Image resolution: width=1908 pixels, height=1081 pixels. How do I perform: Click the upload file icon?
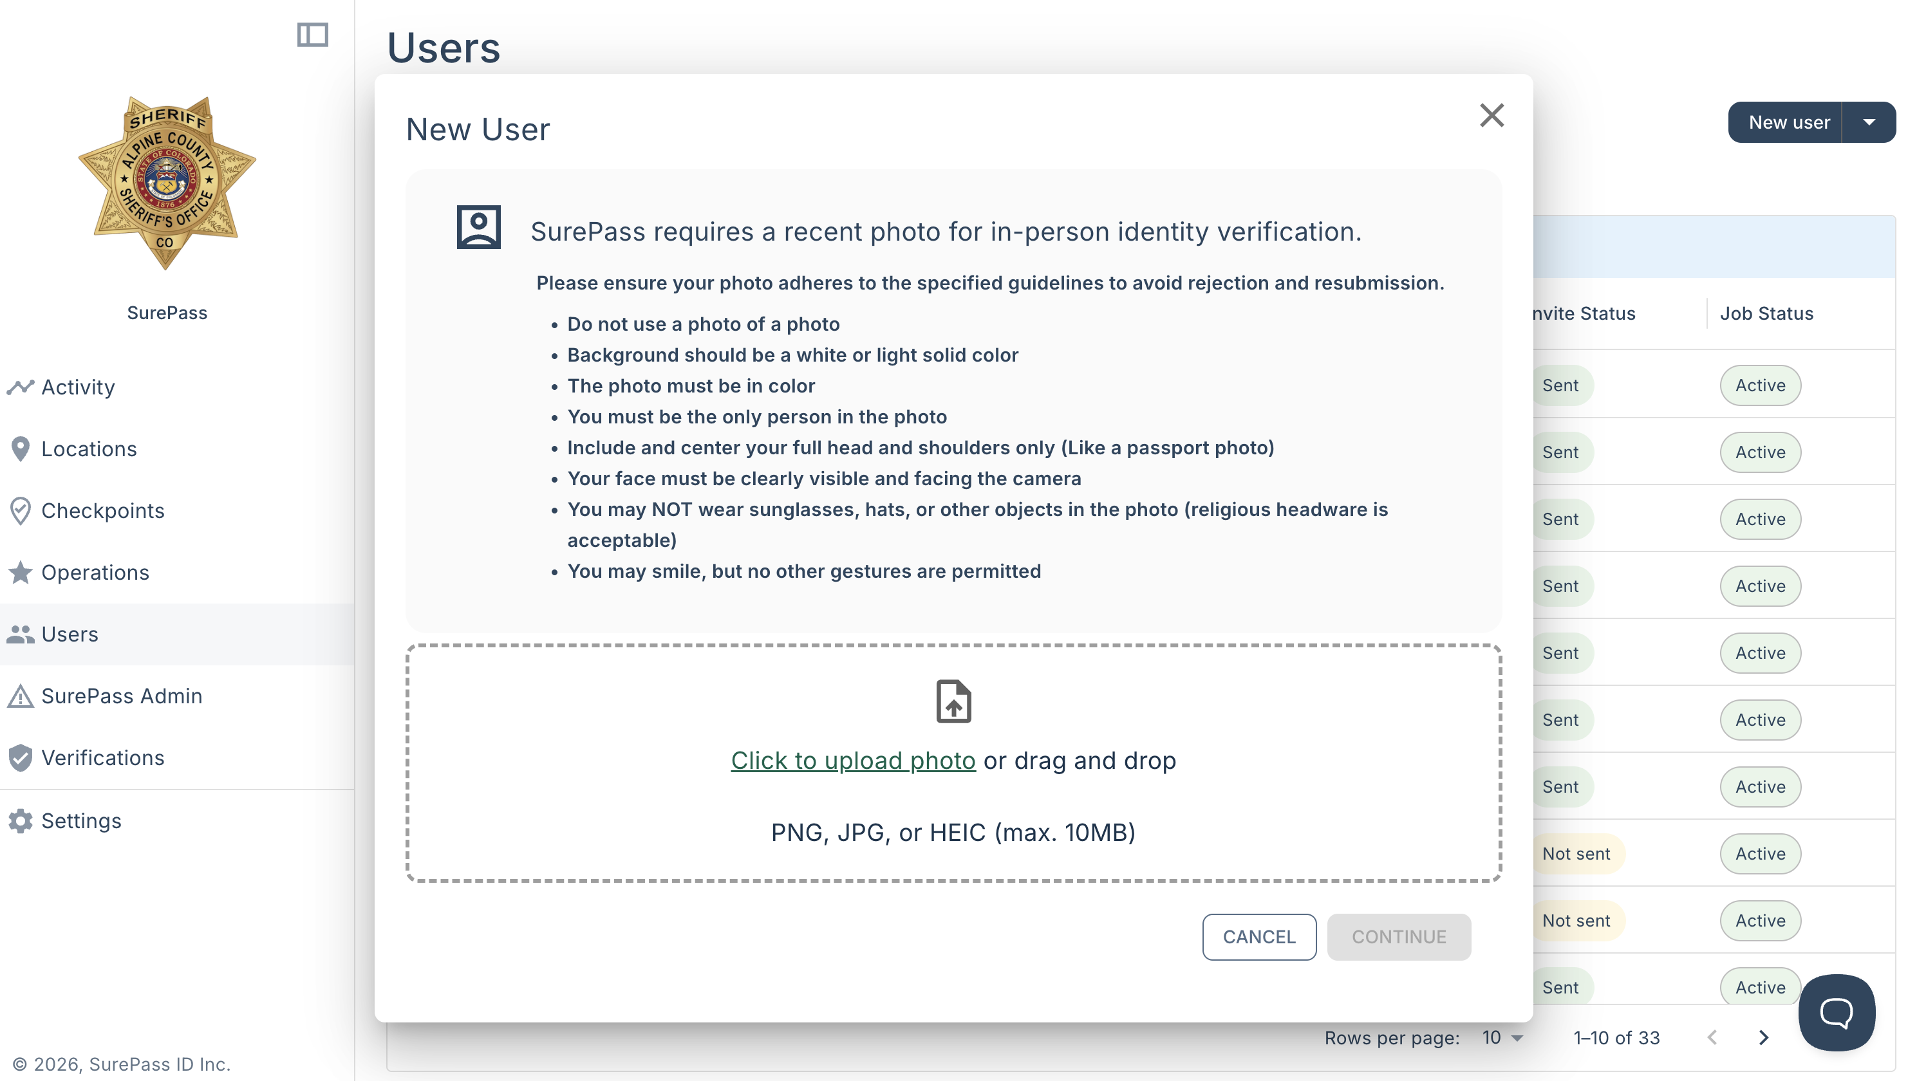[953, 701]
